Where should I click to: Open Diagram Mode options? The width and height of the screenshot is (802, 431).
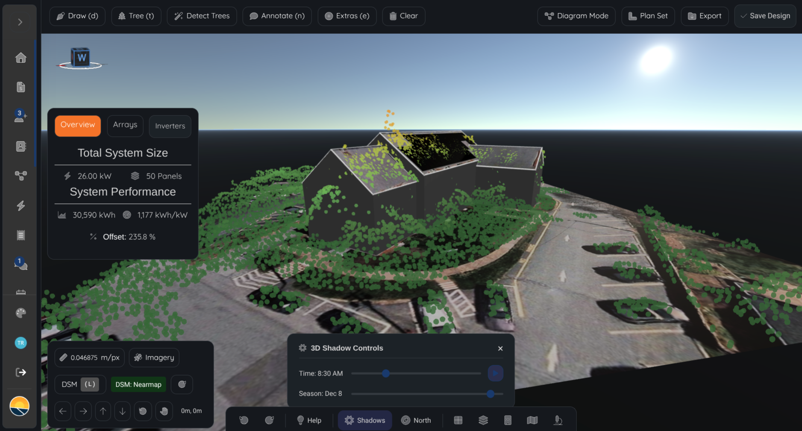pos(576,16)
